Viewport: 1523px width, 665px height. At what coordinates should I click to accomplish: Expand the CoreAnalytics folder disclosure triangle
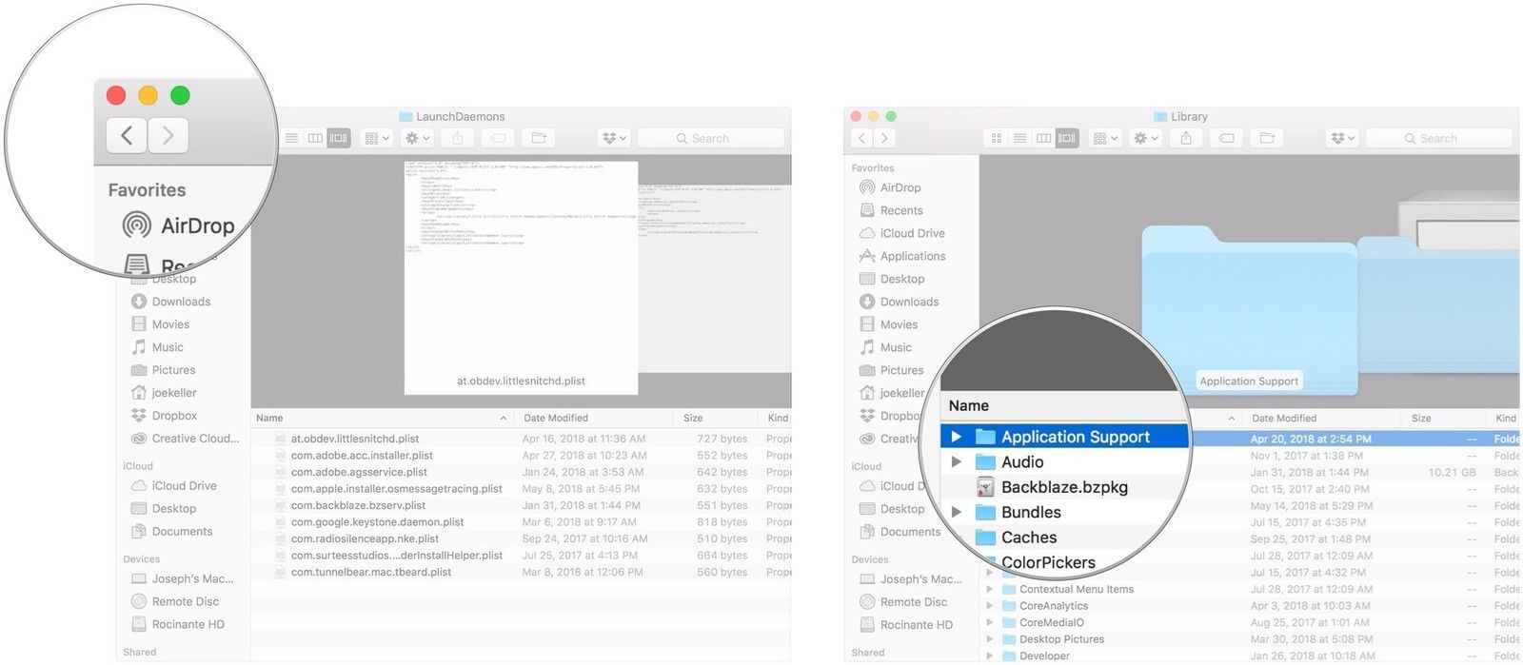(990, 606)
